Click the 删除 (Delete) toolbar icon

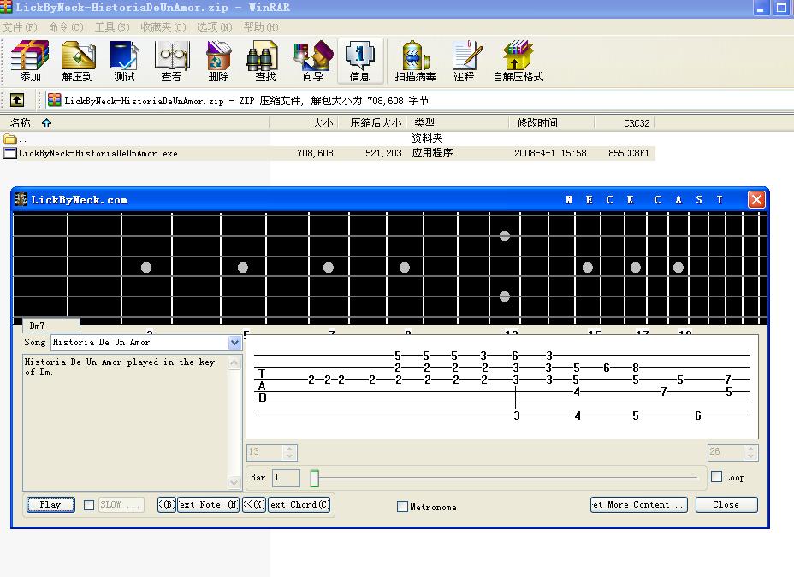[219, 62]
